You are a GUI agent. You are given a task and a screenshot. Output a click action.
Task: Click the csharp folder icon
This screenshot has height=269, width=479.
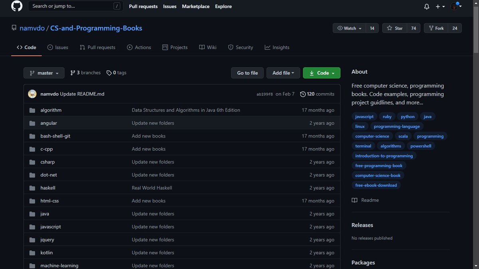pos(32,162)
